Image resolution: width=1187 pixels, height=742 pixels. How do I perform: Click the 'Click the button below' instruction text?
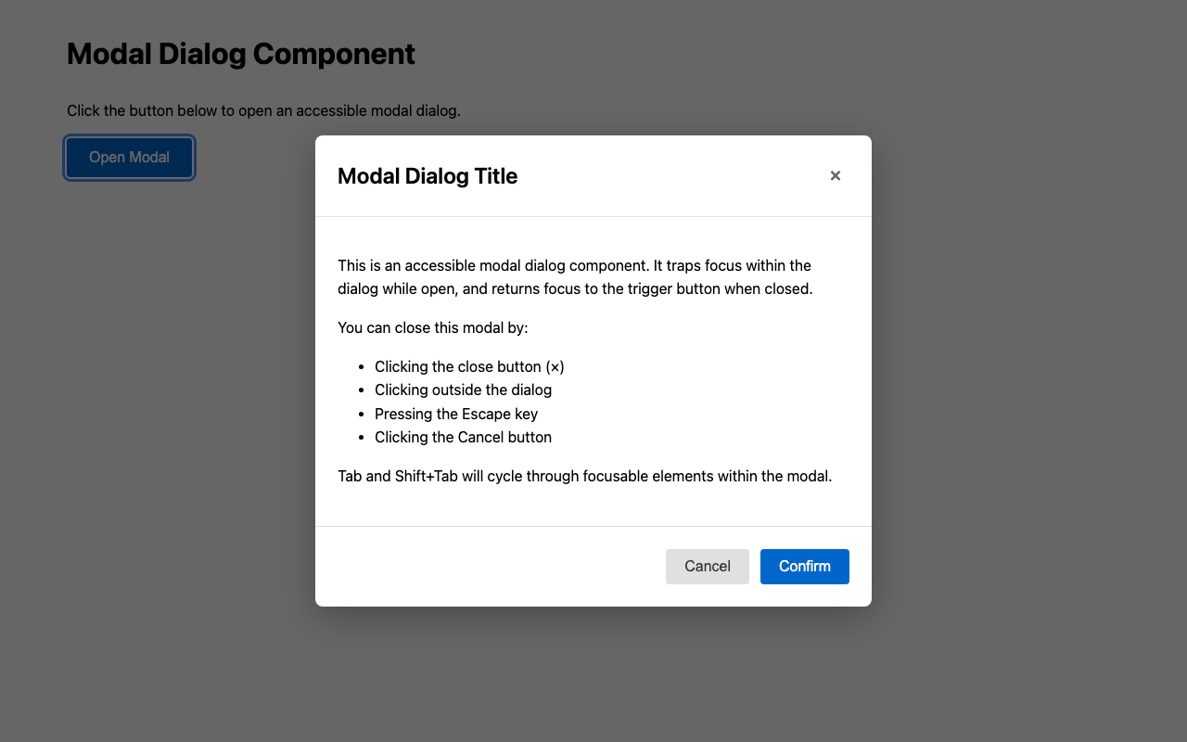263,110
